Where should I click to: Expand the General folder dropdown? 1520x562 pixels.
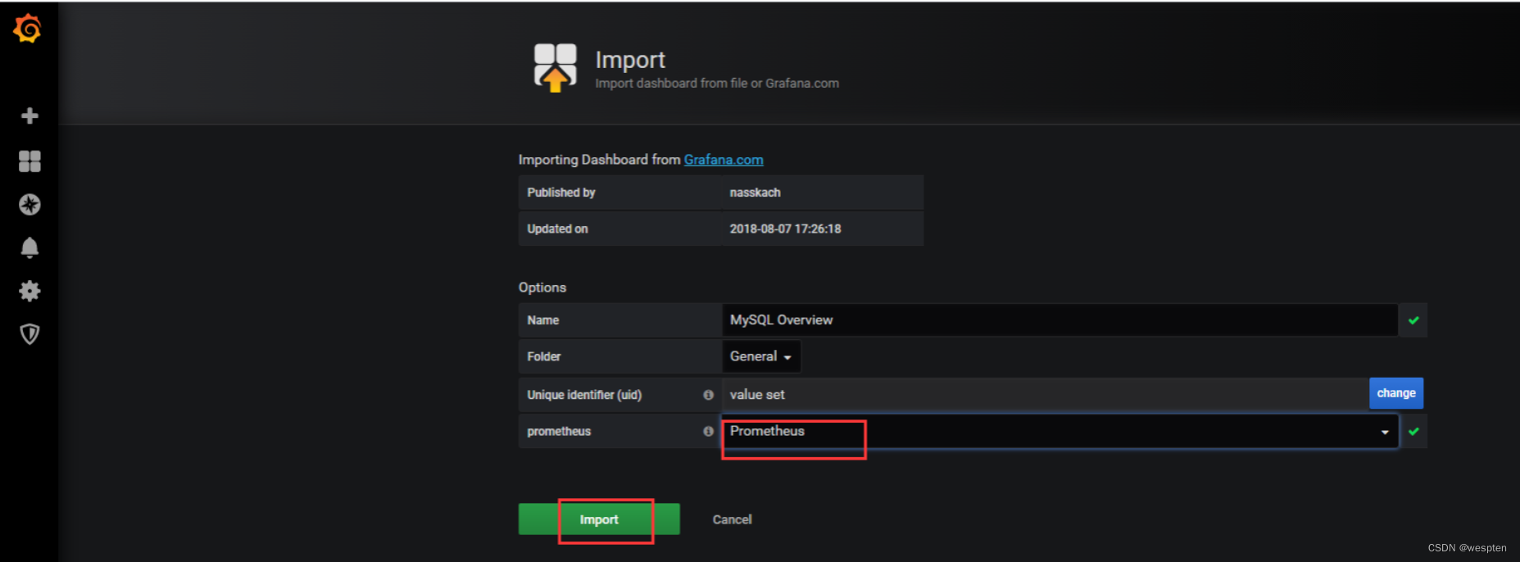[760, 356]
